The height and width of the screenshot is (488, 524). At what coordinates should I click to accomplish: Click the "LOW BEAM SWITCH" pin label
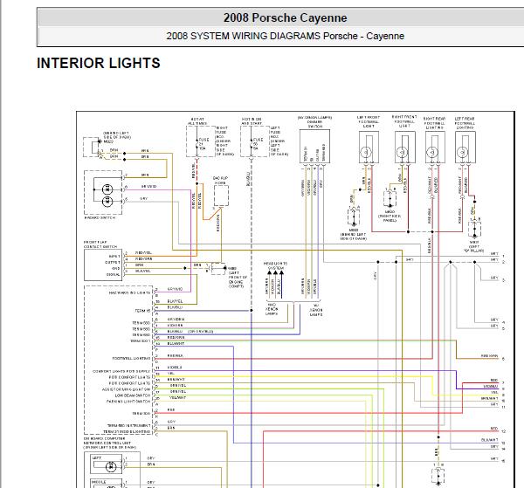(x=133, y=395)
